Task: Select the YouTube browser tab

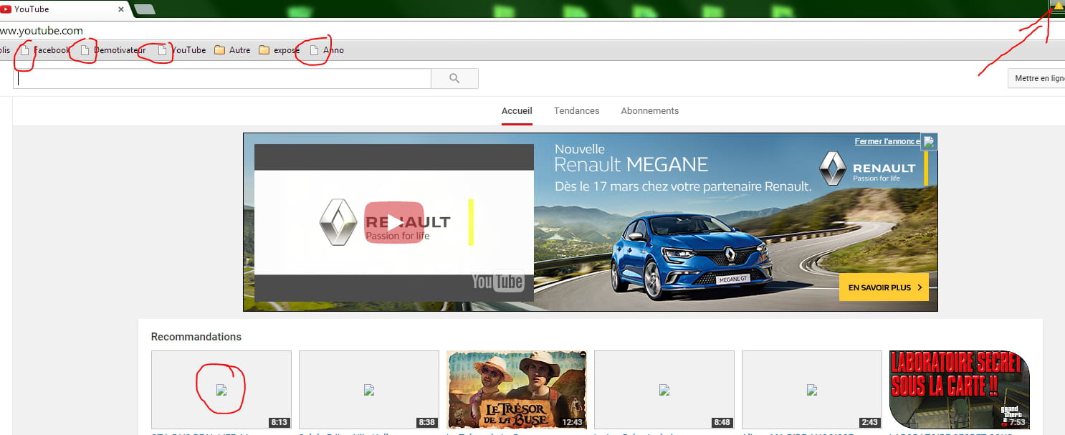Action: [62, 9]
